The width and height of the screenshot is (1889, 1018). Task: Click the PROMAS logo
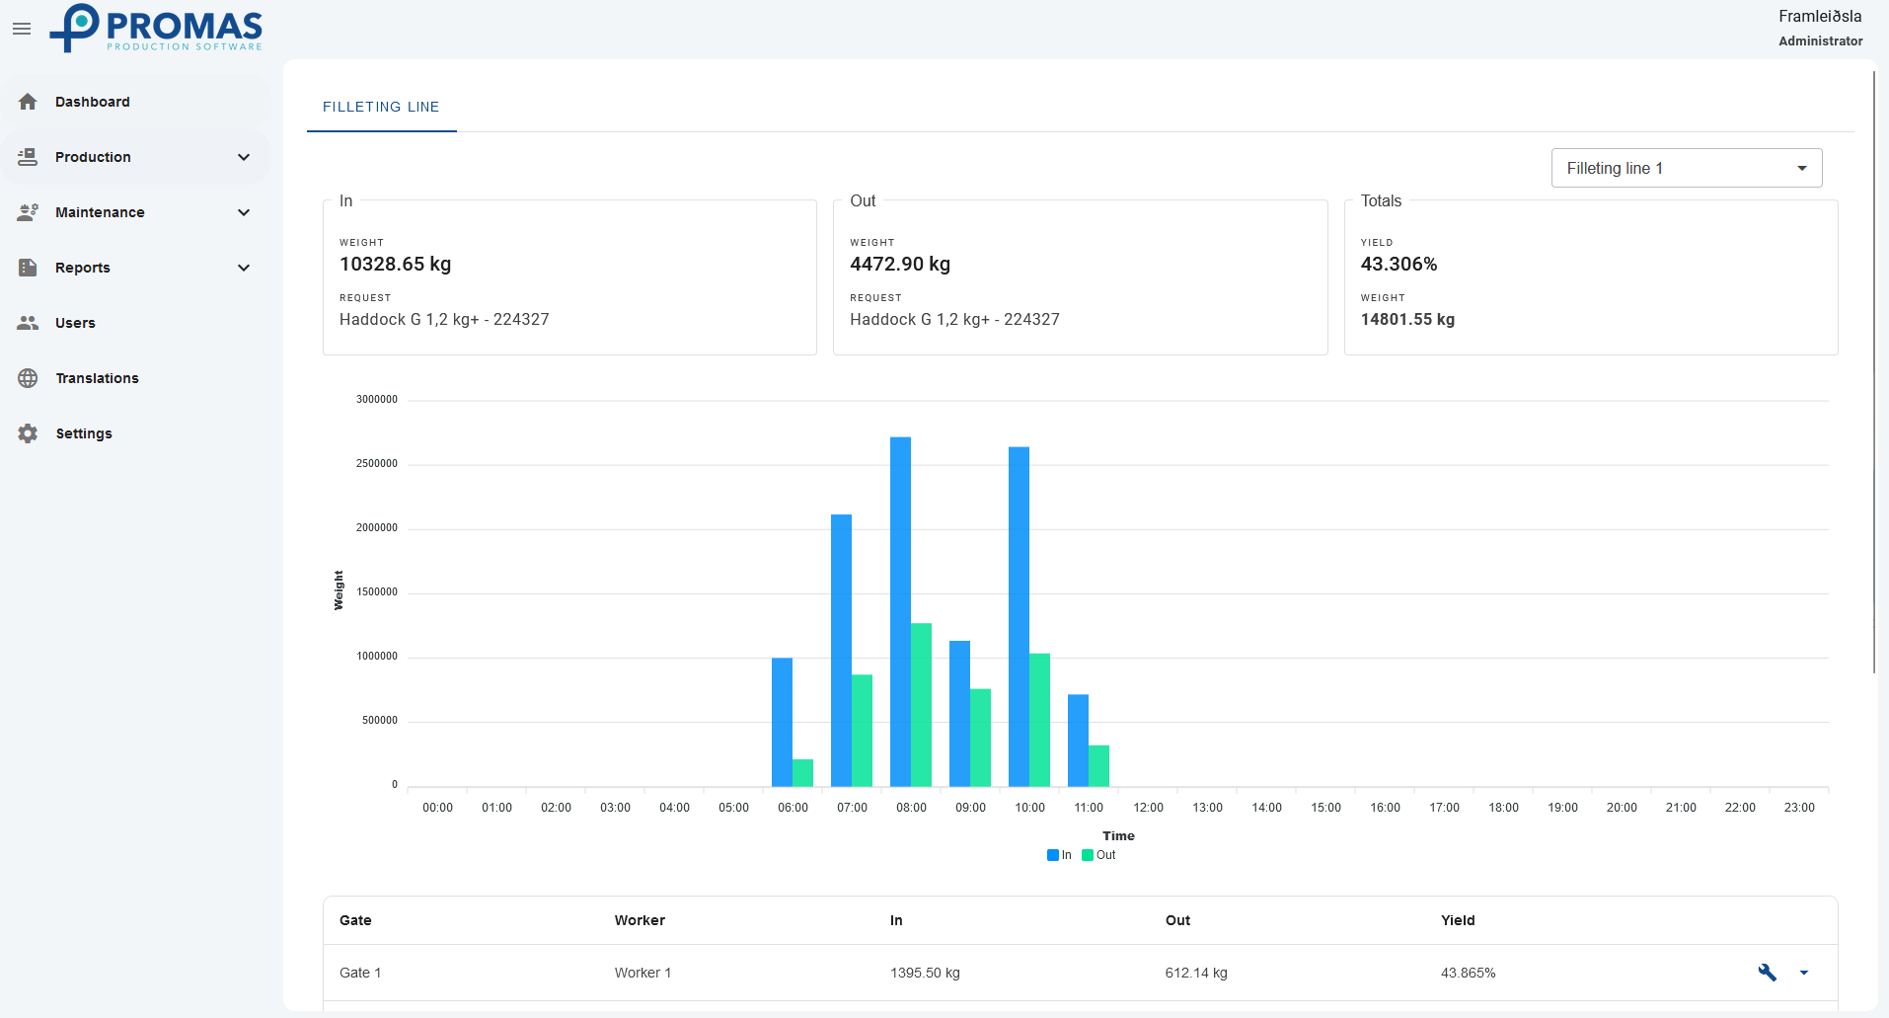(x=158, y=28)
